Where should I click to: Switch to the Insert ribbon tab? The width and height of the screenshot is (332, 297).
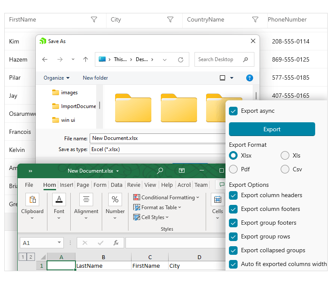[66, 185]
